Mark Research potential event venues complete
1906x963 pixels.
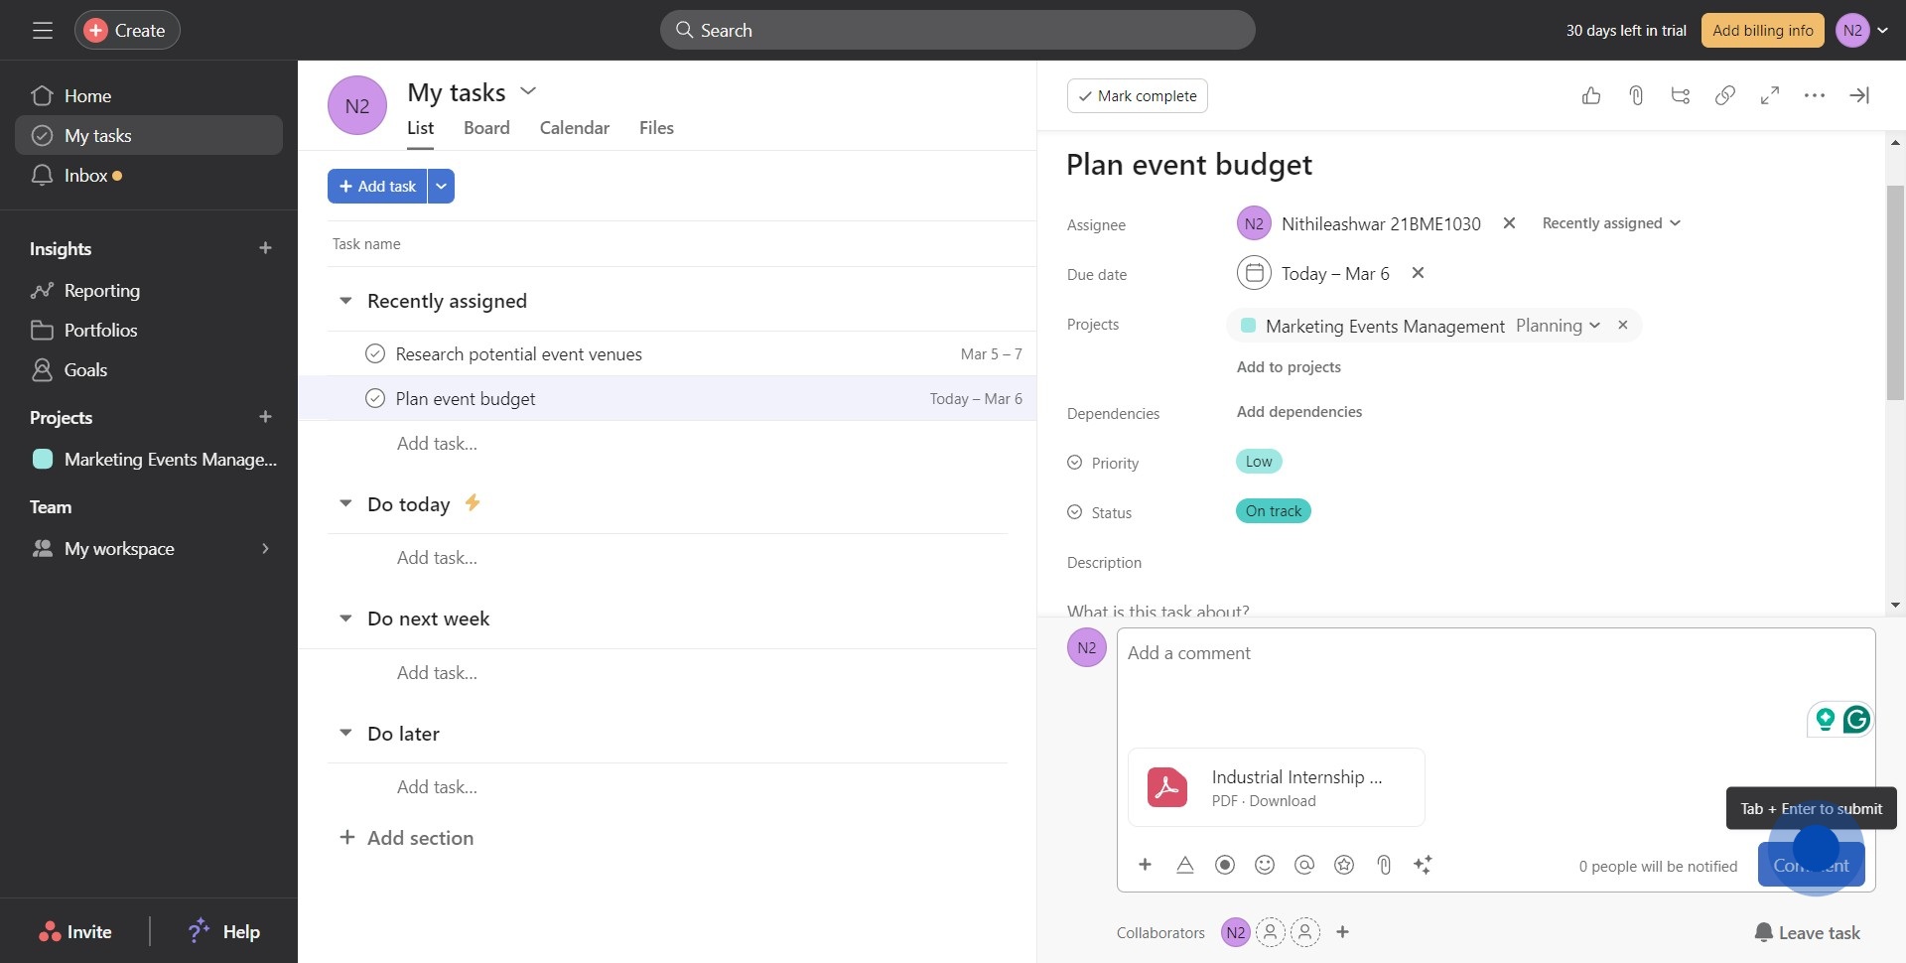point(375,353)
